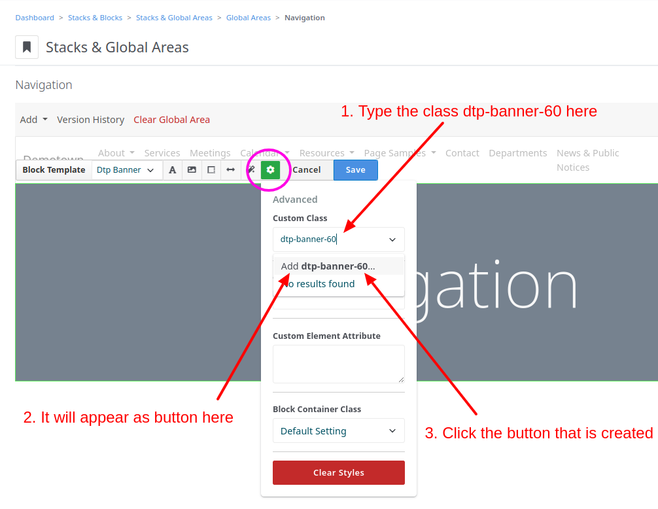Open the Global Areas breadcrumb link

(248, 18)
